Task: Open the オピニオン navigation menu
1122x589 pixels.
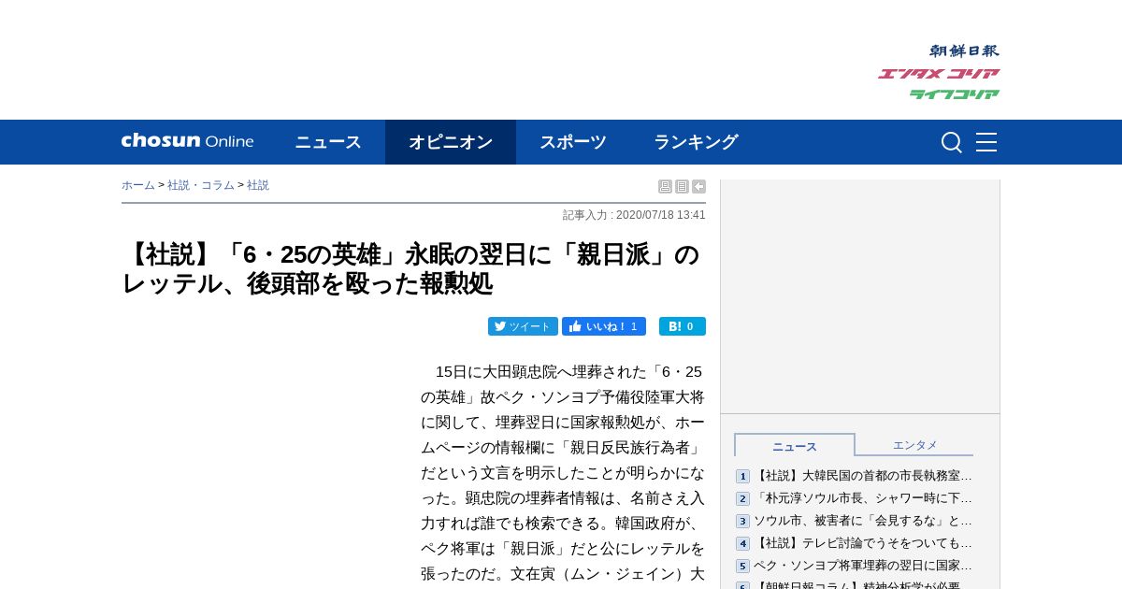Action: coord(451,142)
